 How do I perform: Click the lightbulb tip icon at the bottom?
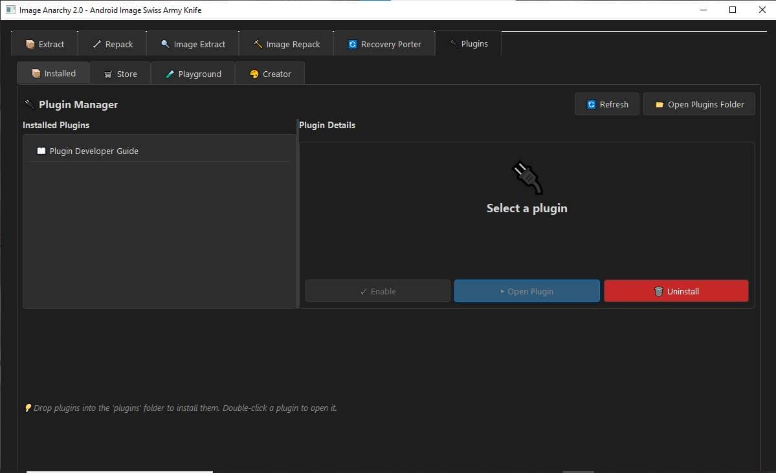tap(28, 408)
